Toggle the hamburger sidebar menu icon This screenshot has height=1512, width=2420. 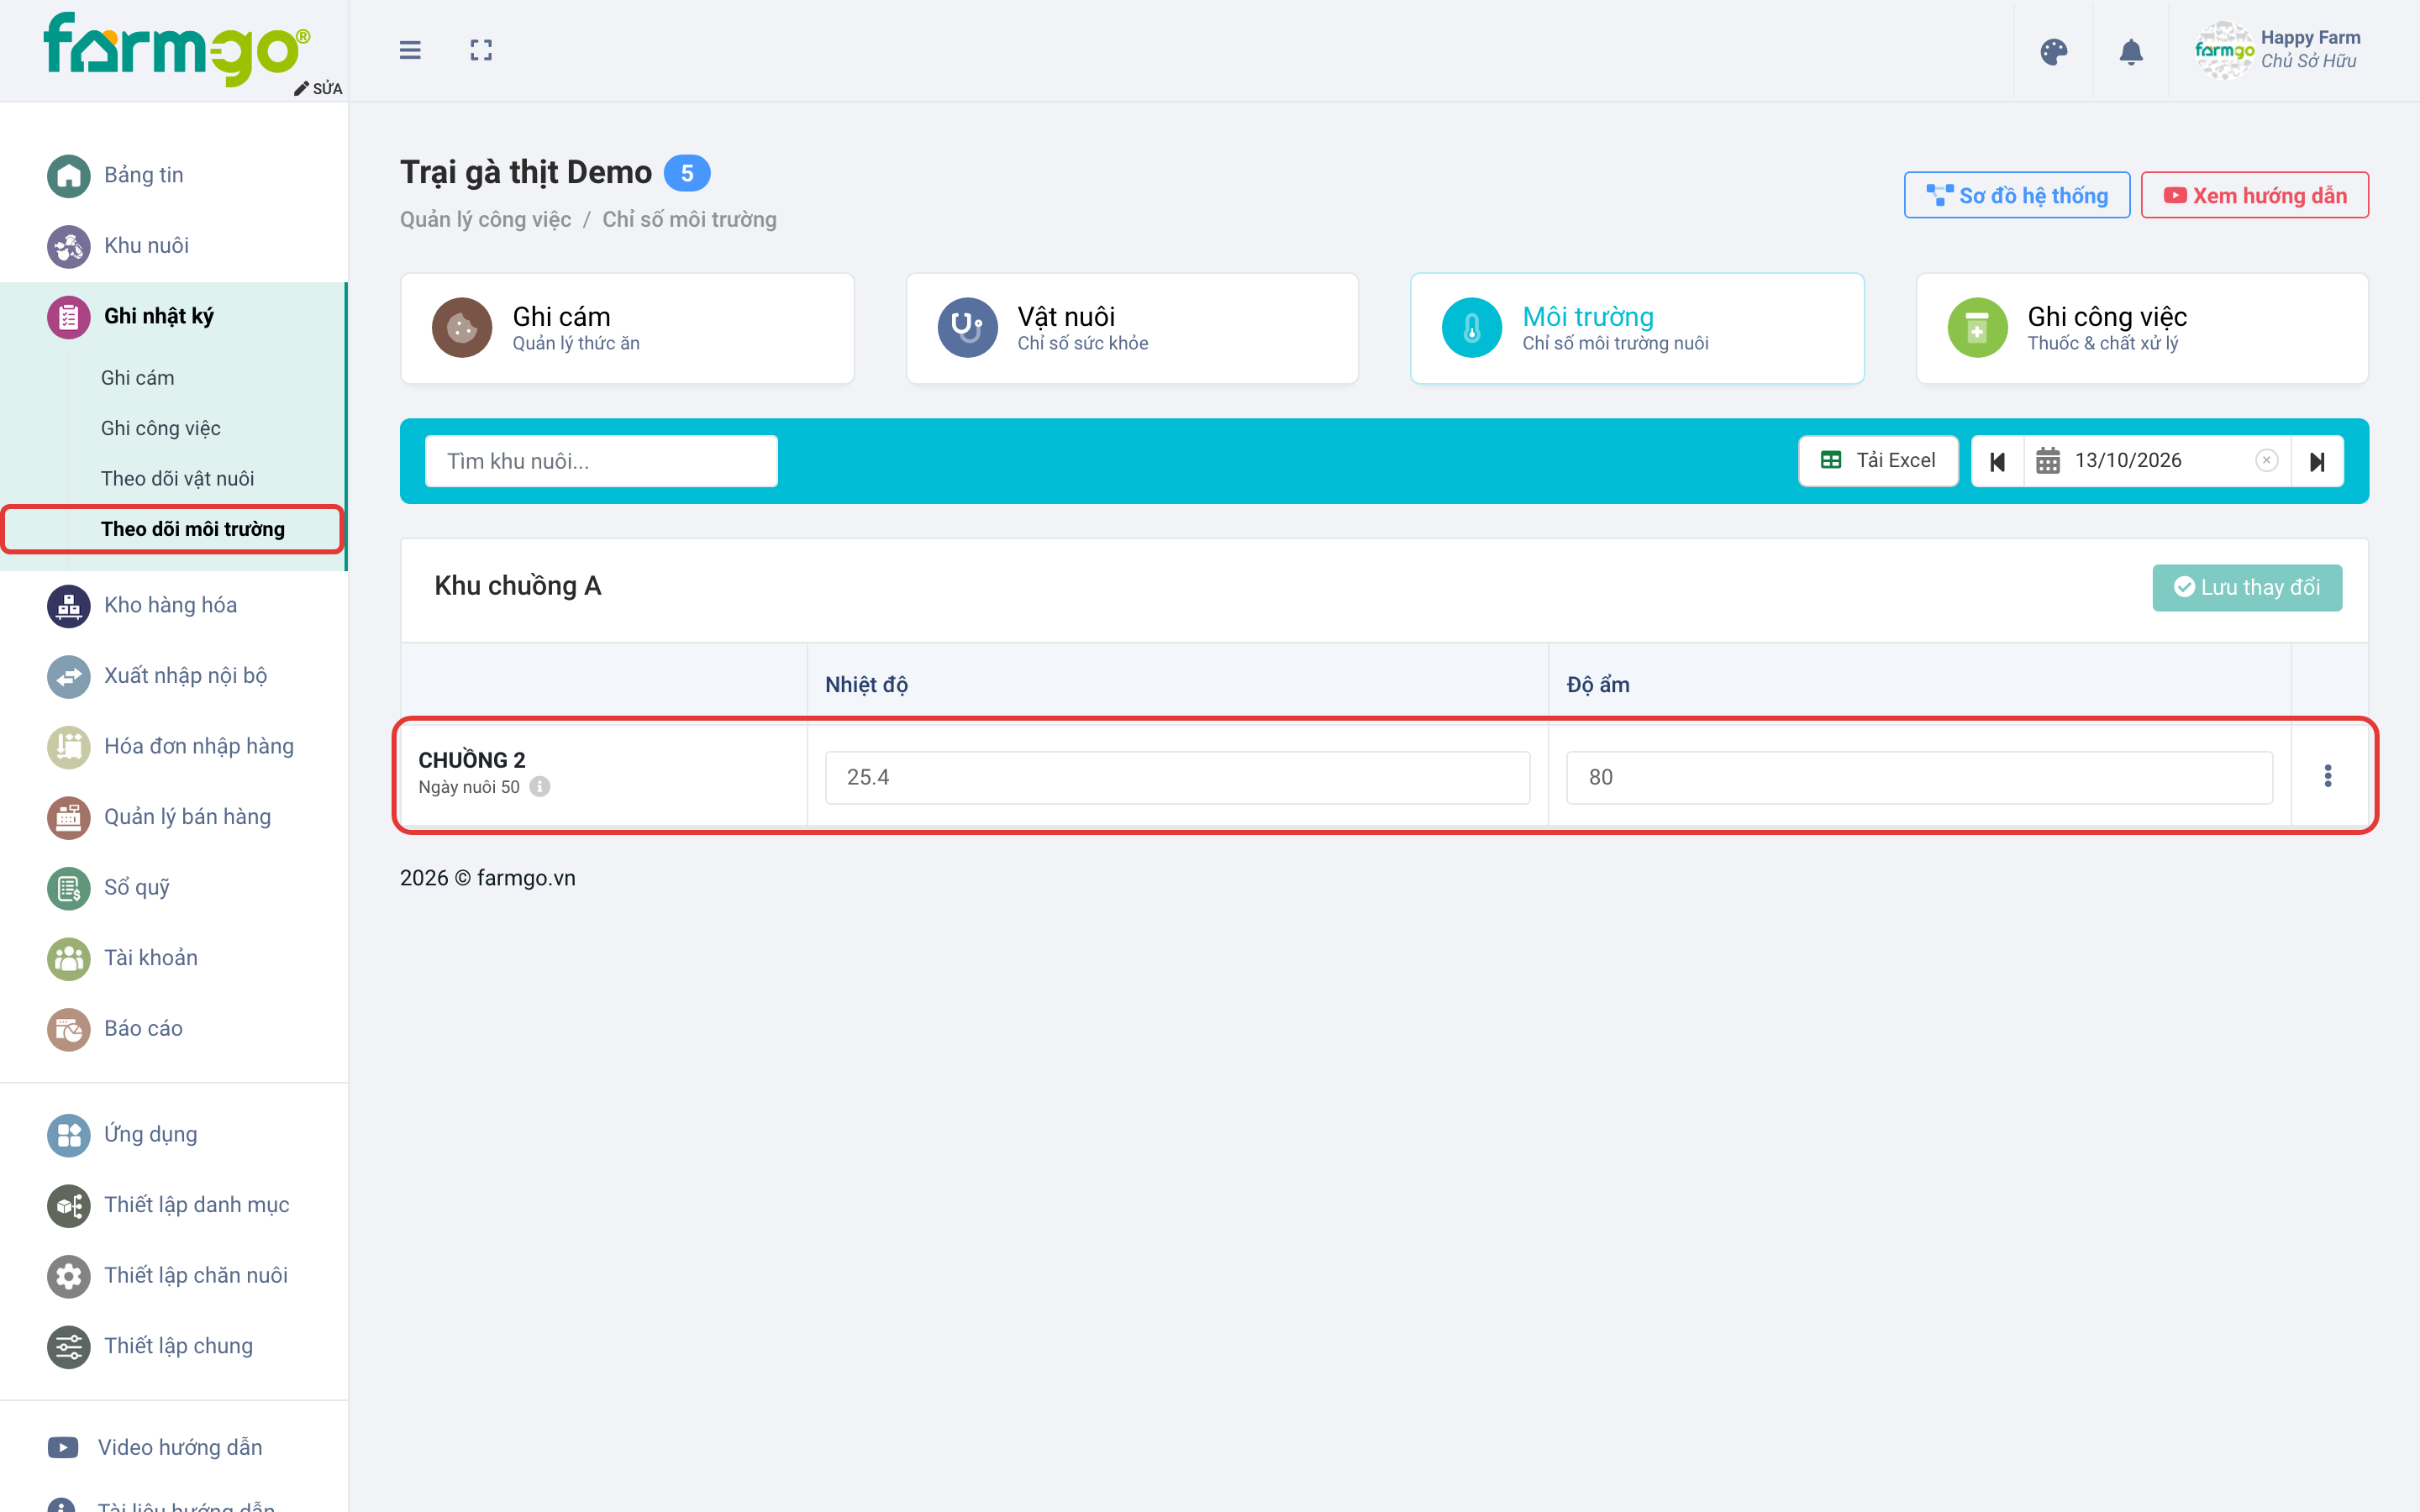[x=410, y=50]
